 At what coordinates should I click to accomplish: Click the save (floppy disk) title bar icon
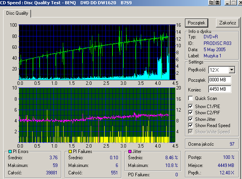(x=218, y=3)
